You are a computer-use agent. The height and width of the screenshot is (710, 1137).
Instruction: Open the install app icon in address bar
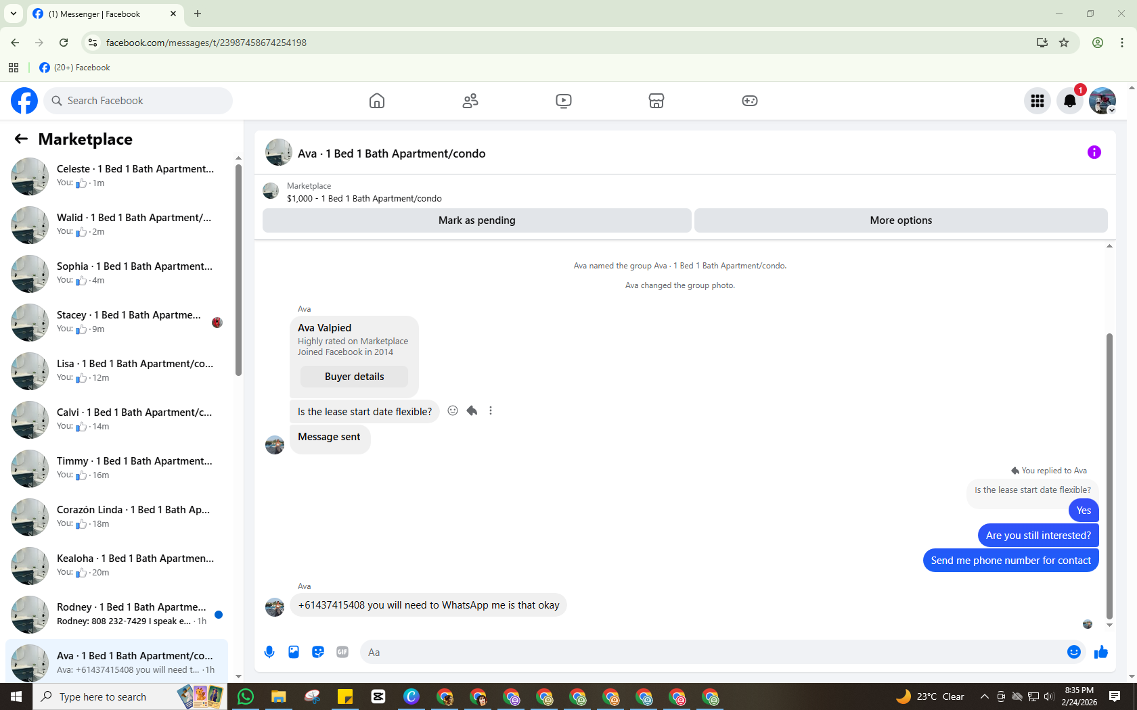click(1042, 43)
